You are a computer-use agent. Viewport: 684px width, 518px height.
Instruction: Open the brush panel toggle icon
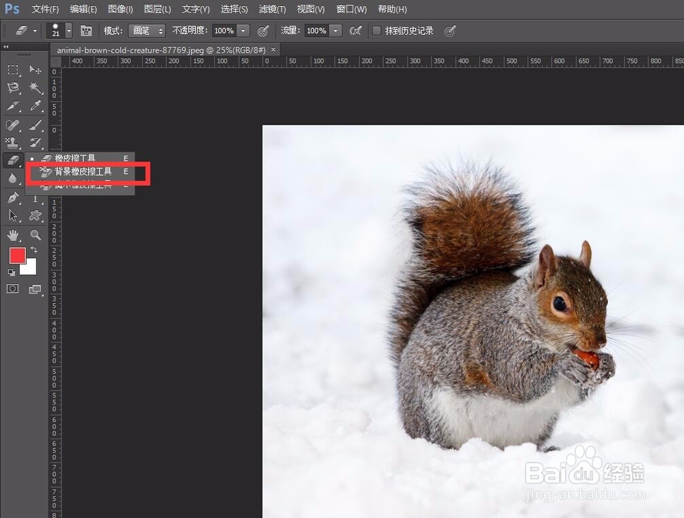[86, 31]
